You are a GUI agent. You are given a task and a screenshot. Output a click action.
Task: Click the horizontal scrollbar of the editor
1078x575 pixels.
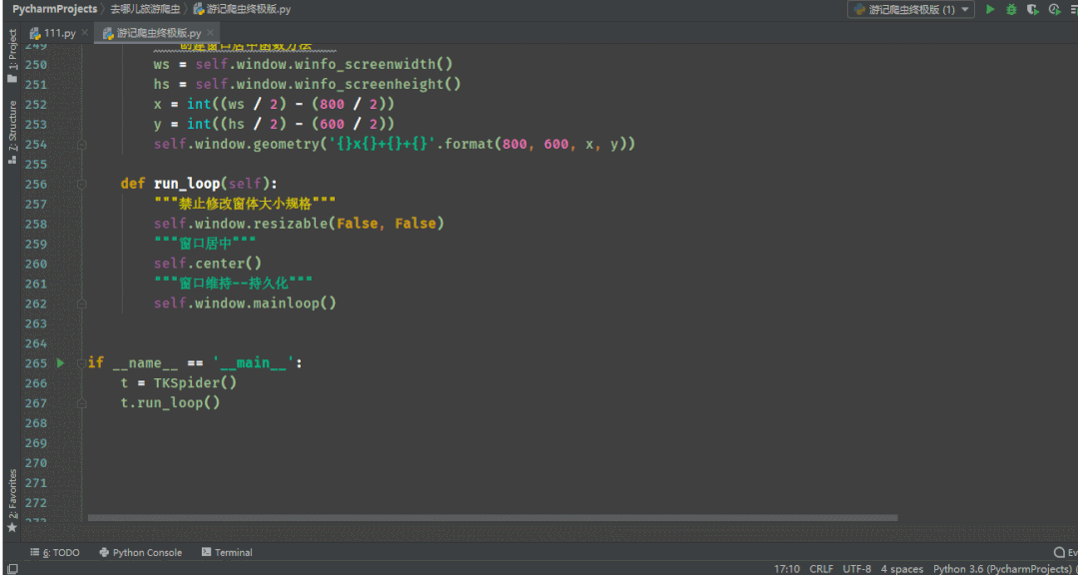pos(493,517)
